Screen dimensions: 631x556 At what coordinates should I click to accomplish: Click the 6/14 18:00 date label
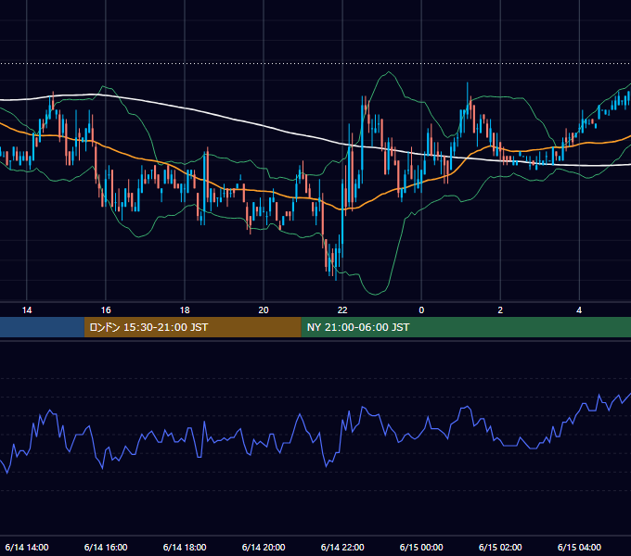[185, 548]
